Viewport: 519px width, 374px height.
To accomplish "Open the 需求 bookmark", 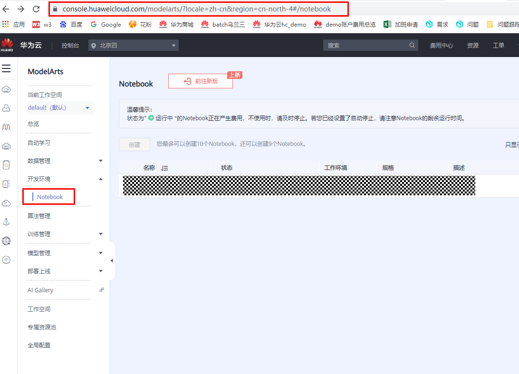I will tap(437, 25).
